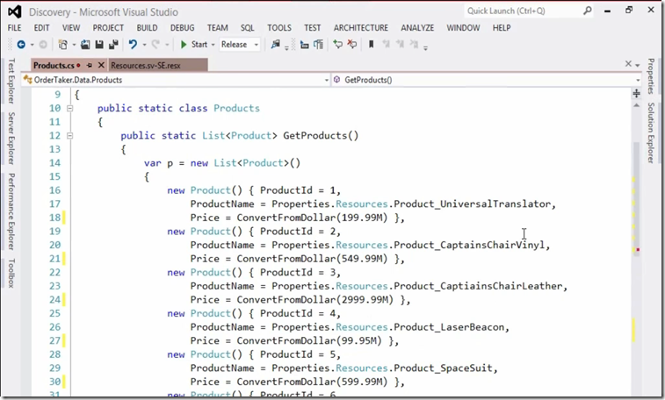Click the greyed Redo icon
Viewport: 665px width, 400px height.
point(155,45)
